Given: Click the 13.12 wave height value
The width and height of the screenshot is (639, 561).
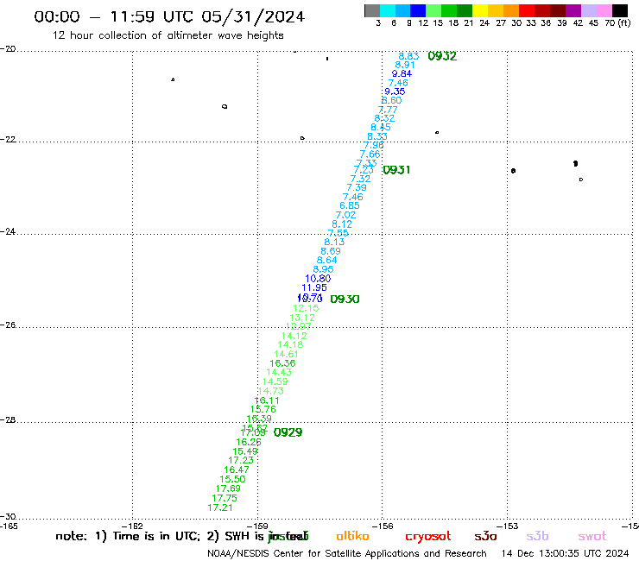Looking at the screenshot, I should [302, 318].
